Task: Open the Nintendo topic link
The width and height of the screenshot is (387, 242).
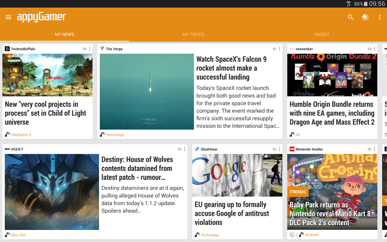Action: 312,235
